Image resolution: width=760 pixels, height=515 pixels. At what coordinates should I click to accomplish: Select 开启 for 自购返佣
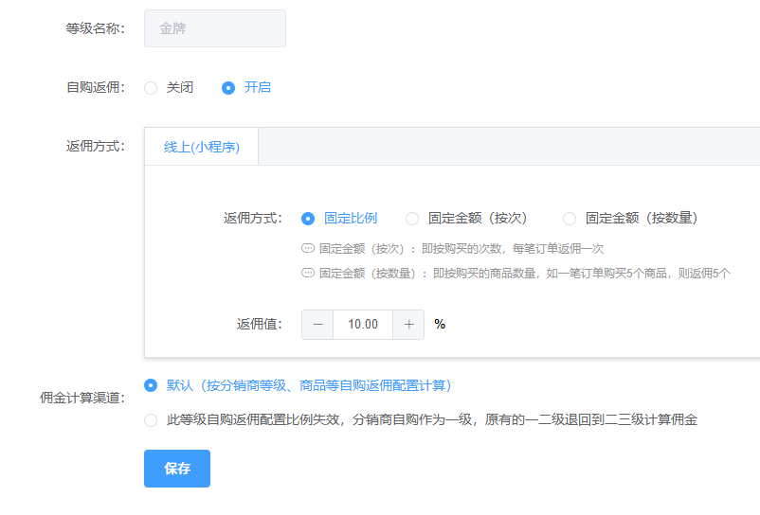[228, 87]
